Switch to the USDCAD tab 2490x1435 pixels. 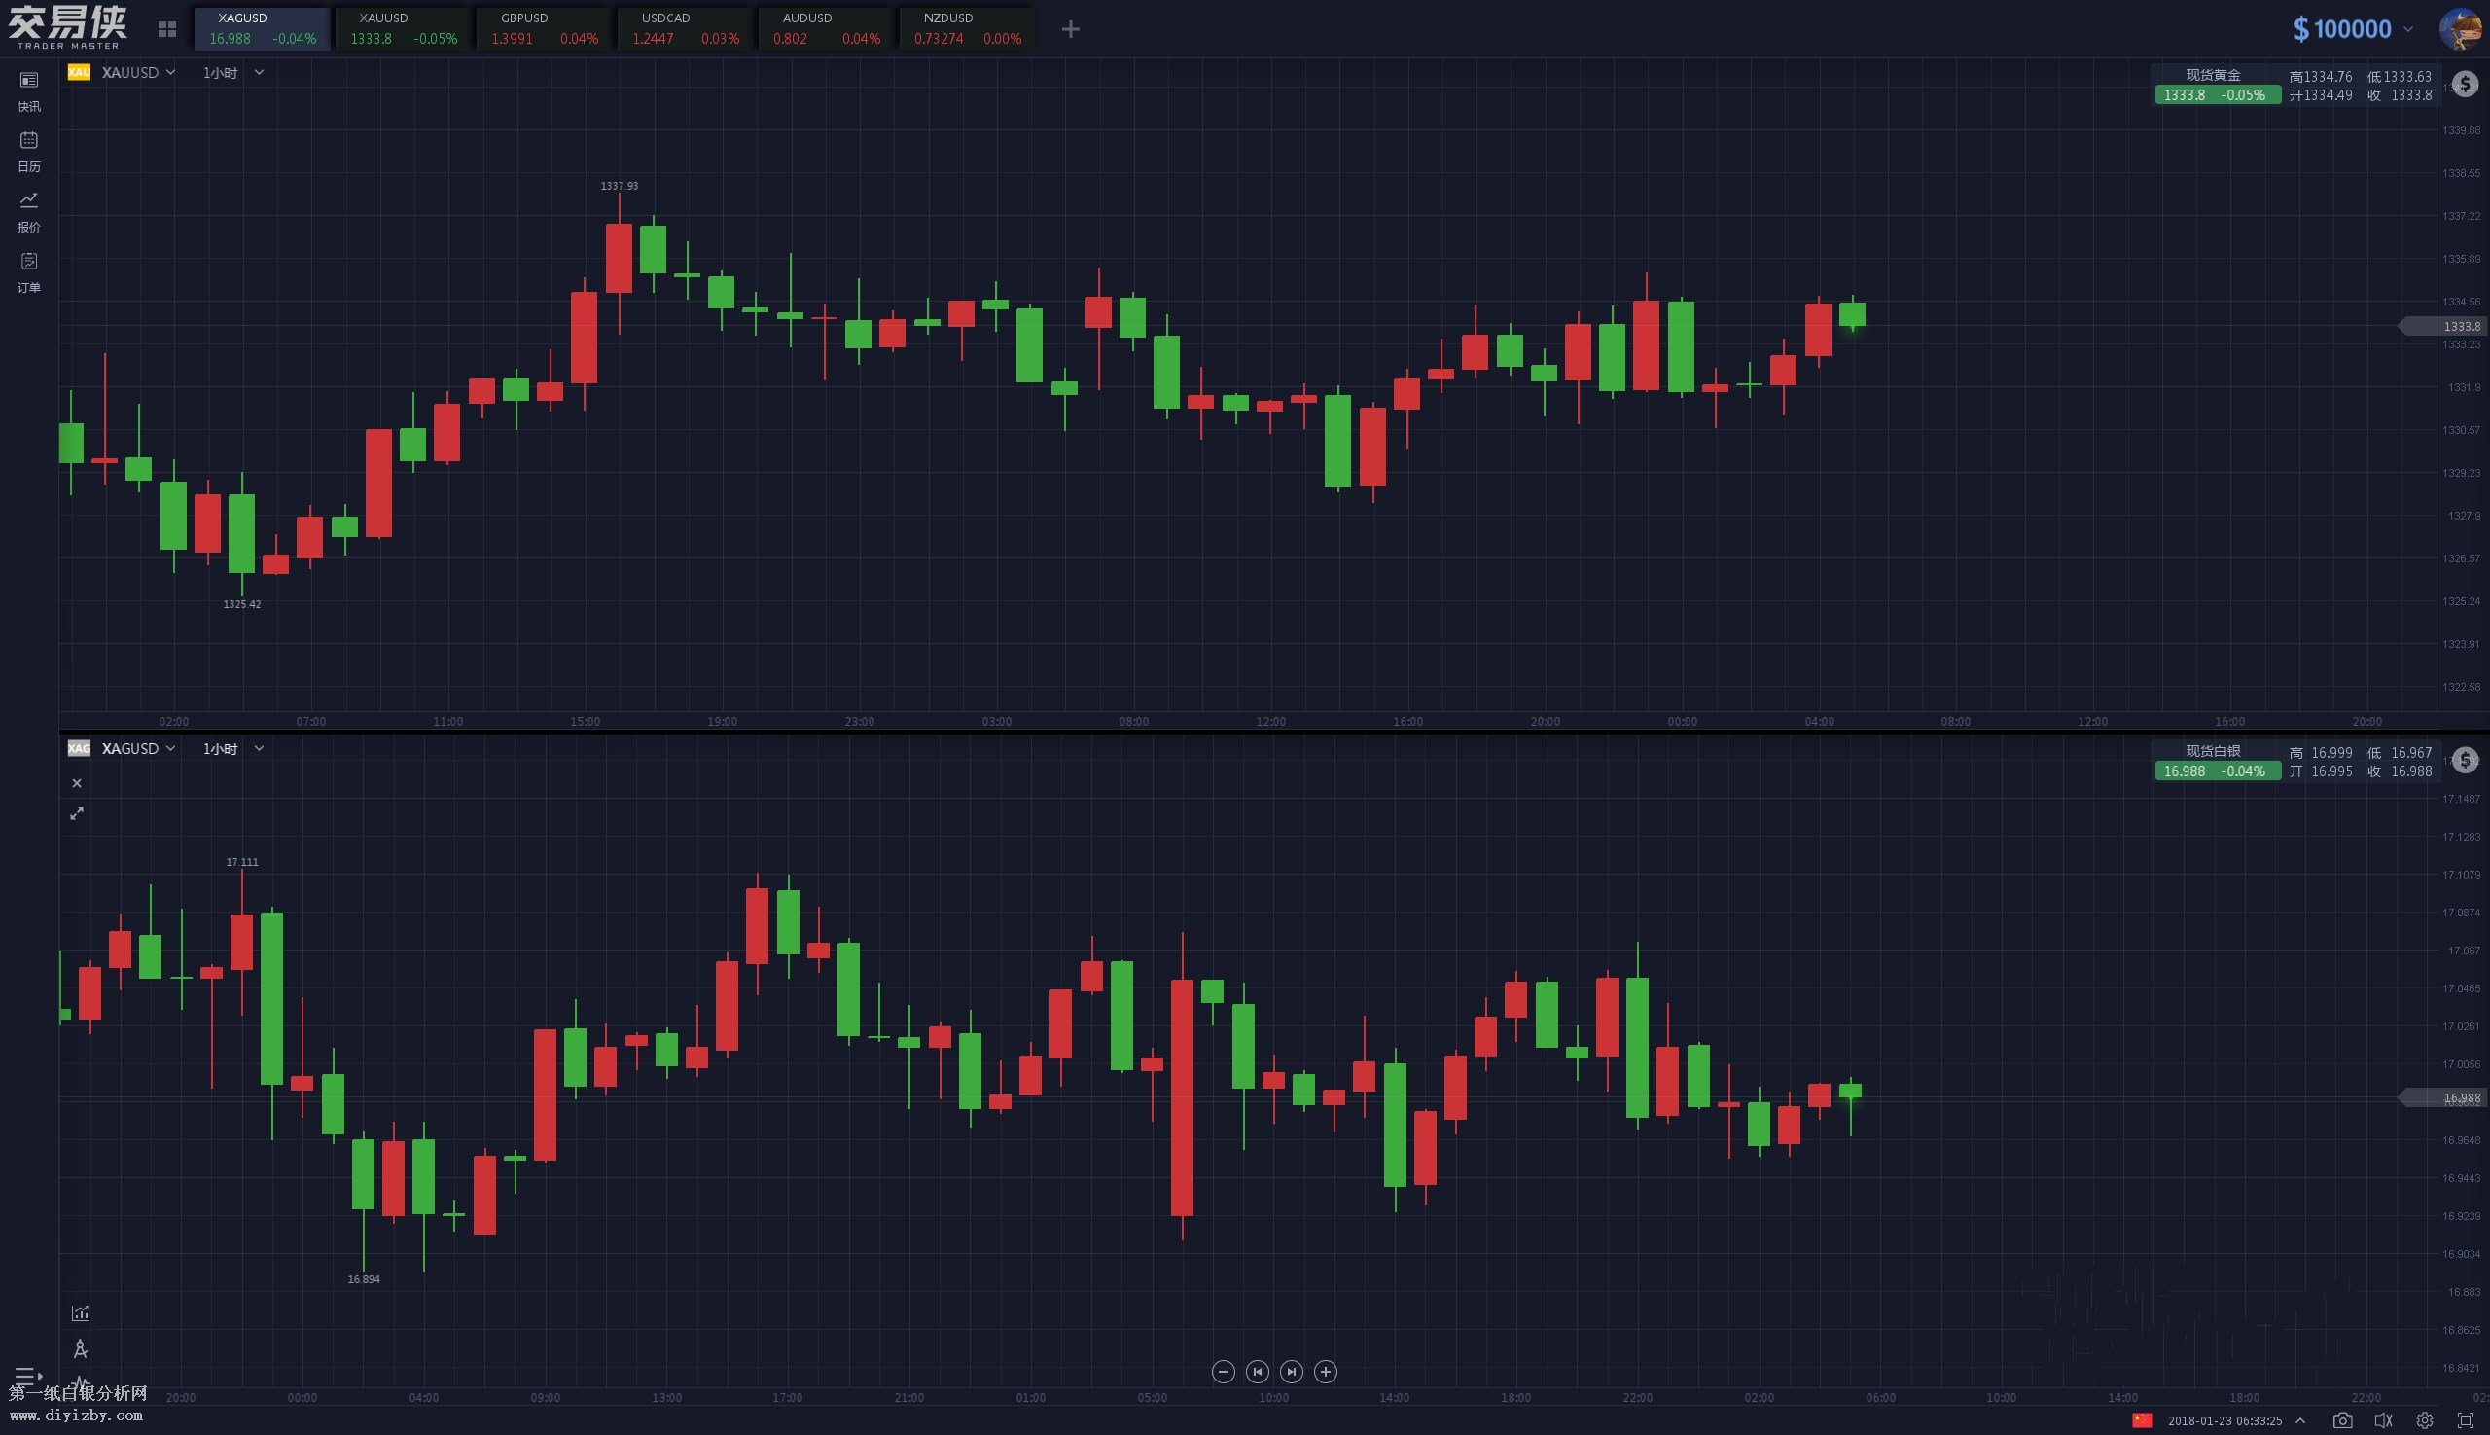click(x=686, y=27)
